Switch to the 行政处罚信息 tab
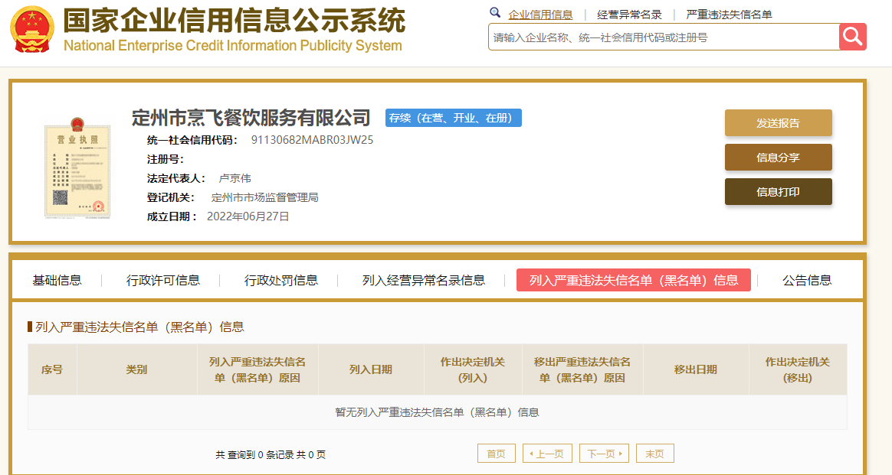Image resolution: width=892 pixels, height=475 pixels. tap(281, 281)
